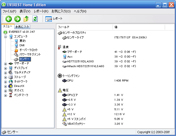Click the ディスプレイ monitor icon
Image resolution: width=176 pixels, height=136 pixels.
pyautogui.click(x=11, y=68)
